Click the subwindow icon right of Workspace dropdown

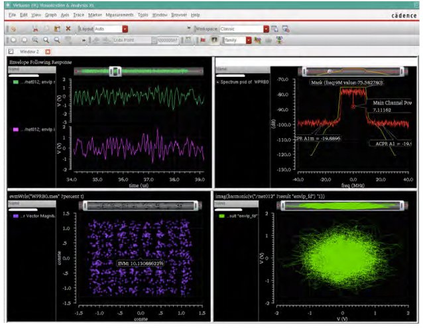[x=275, y=29]
